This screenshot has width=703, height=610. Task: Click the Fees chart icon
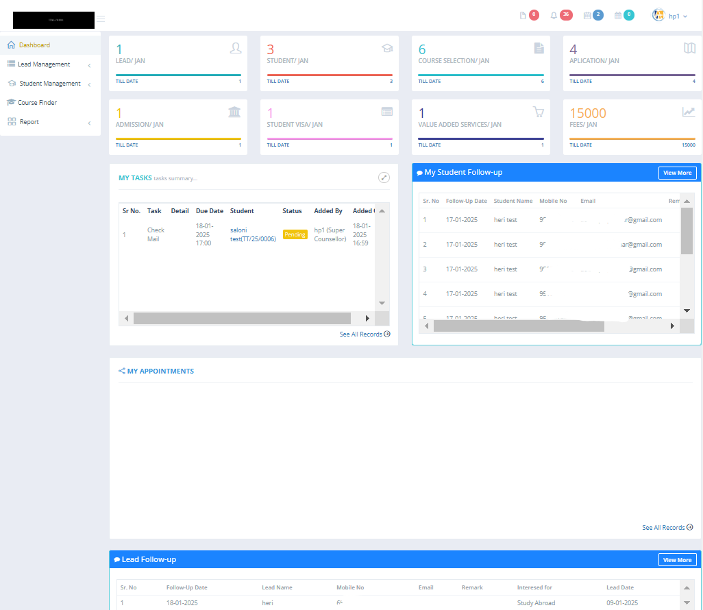click(x=688, y=112)
